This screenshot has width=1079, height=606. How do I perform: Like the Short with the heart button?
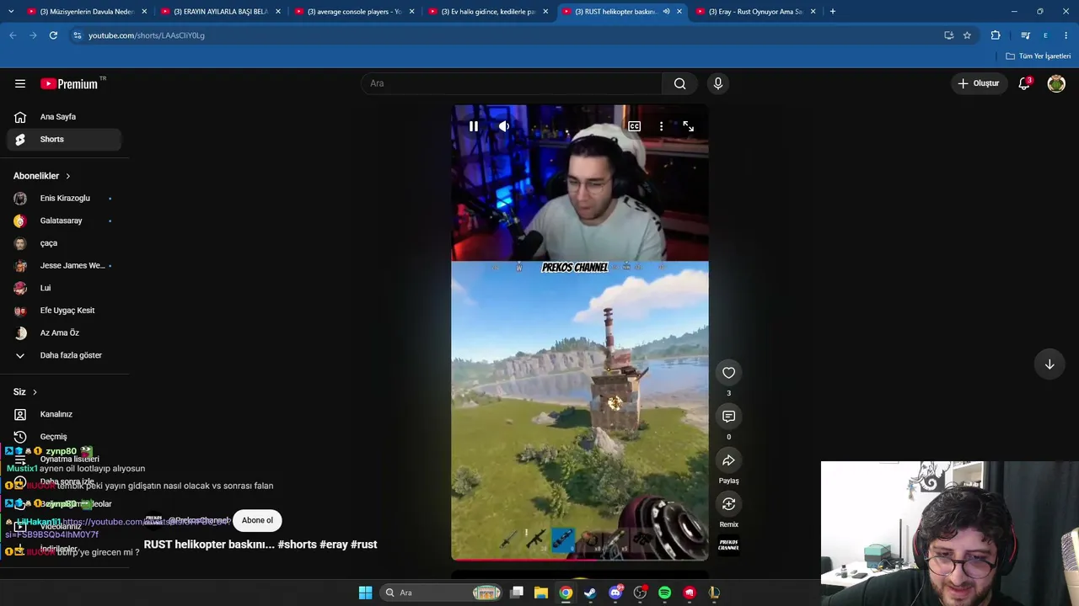click(x=728, y=373)
